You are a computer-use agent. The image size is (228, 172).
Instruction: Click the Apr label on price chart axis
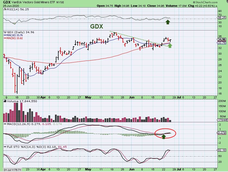43,97
